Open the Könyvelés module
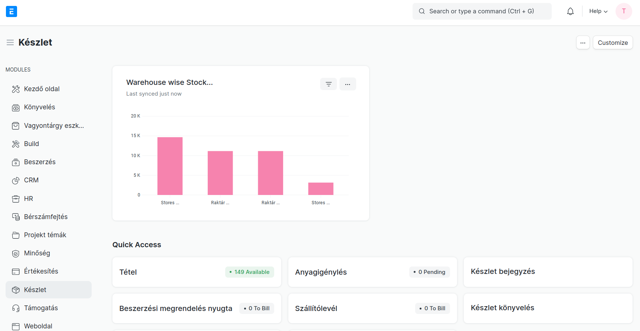Screen dimensions: 640x331 click(39, 107)
